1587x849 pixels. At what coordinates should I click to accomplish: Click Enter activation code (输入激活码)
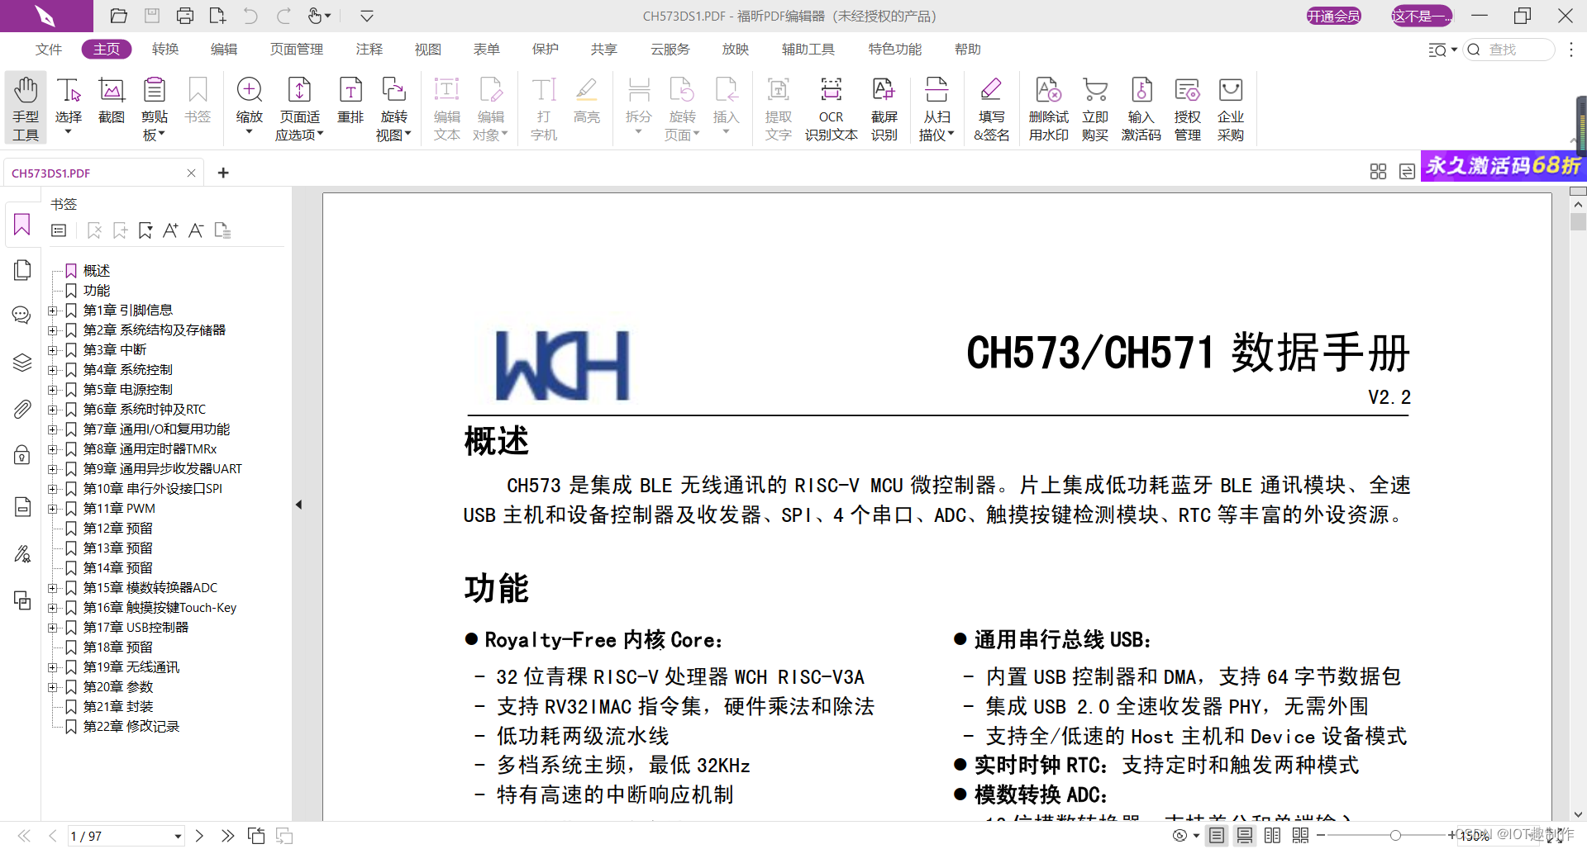click(x=1141, y=108)
